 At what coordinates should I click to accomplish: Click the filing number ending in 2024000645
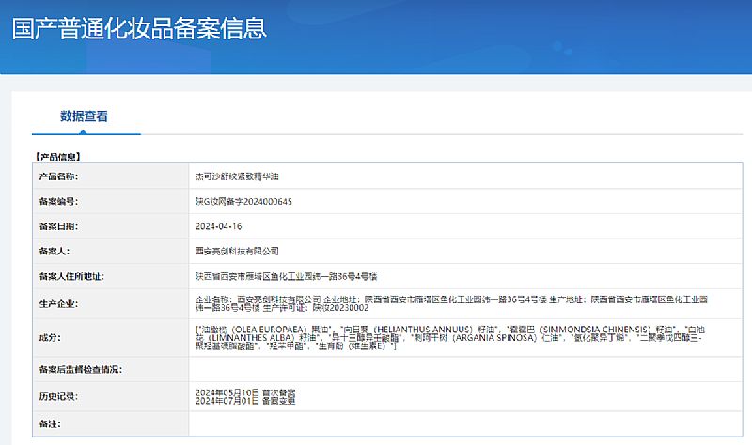click(243, 201)
